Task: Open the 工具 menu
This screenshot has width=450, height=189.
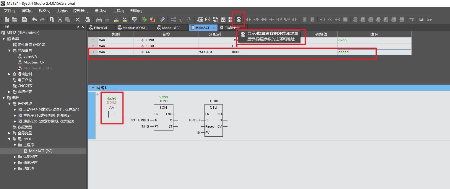Action: click(x=118, y=11)
